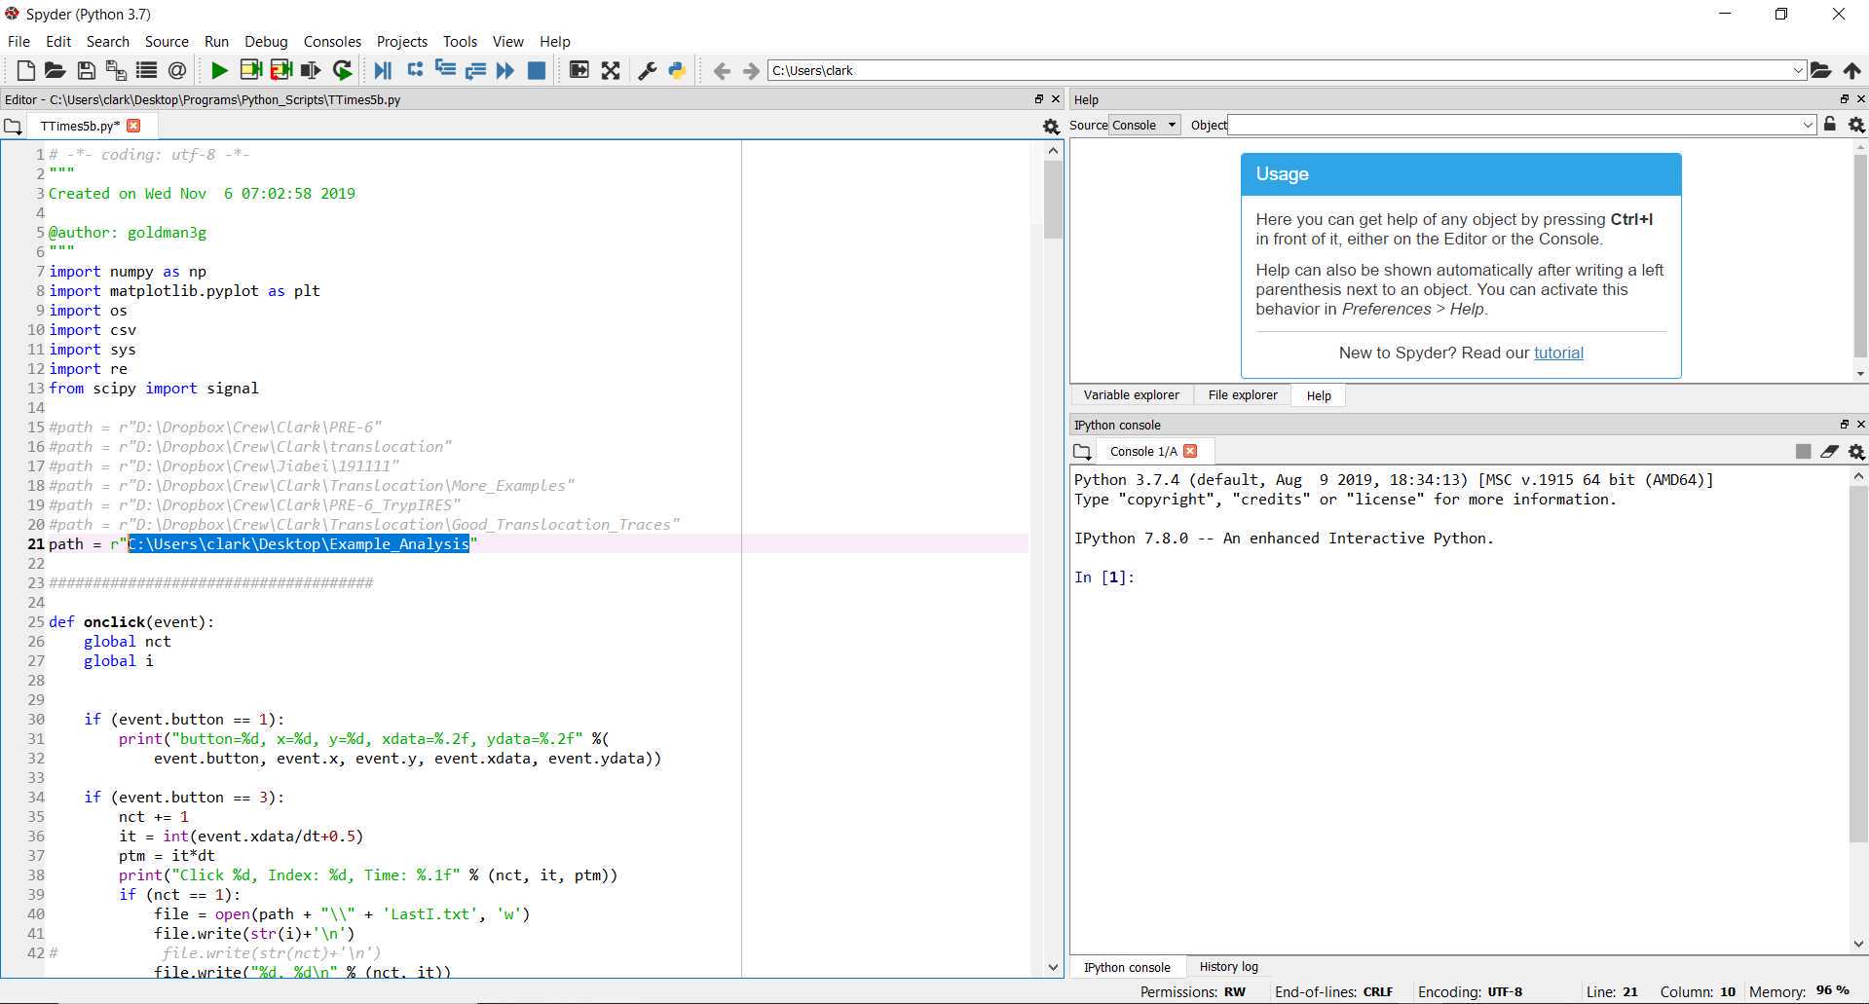Click the editor vertical scrollbar thumb
The image size is (1869, 1004).
pyautogui.click(x=1053, y=200)
